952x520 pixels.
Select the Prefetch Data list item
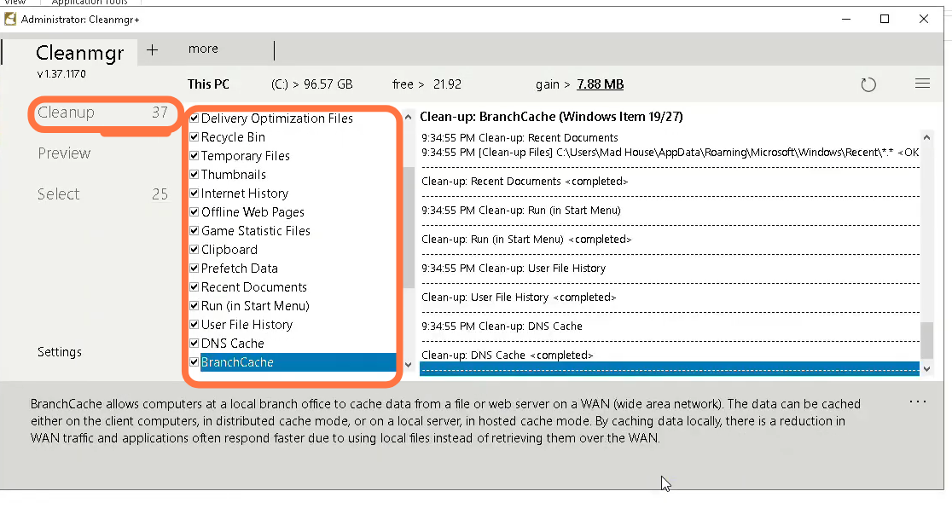pos(240,269)
